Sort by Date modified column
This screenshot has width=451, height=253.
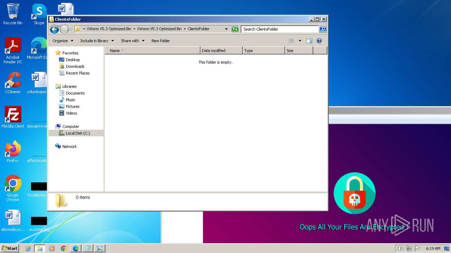click(x=221, y=51)
